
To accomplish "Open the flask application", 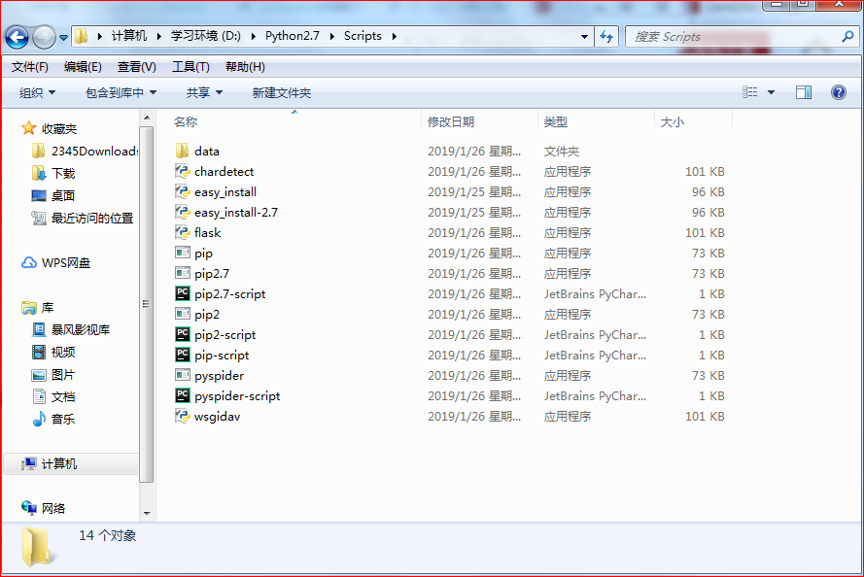I will (x=206, y=232).
